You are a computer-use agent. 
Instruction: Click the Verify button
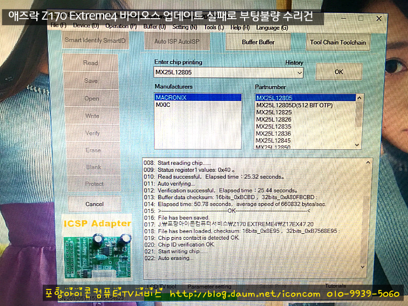coord(92,133)
